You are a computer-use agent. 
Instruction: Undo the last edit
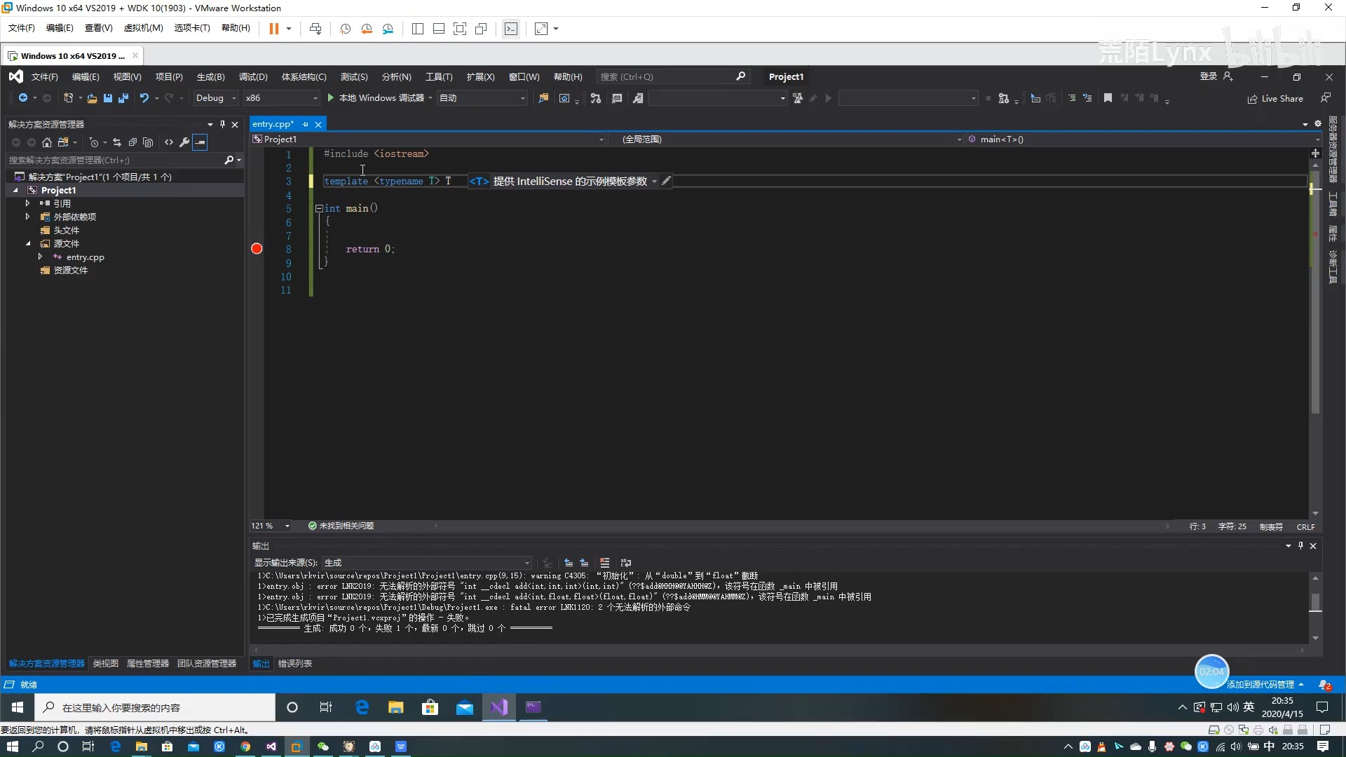[144, 98]
